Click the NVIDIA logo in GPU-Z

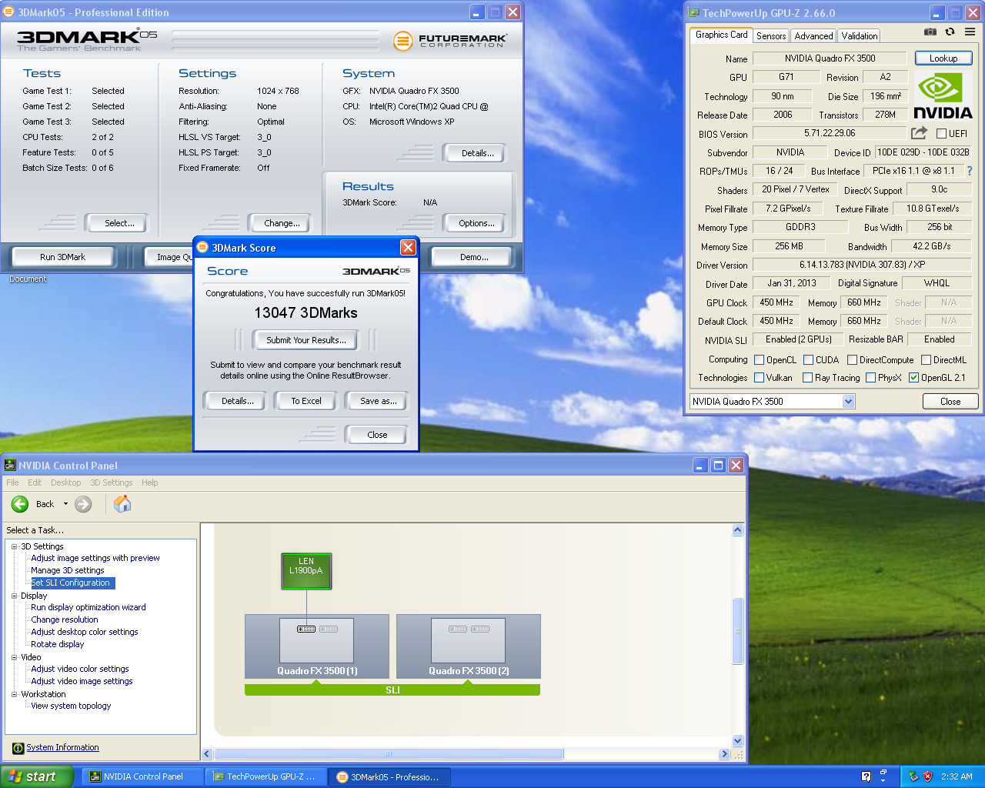click(943, 96)
